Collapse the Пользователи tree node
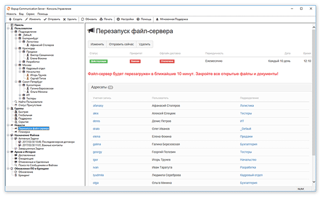The image size is (322, 197). pos(8,28)
